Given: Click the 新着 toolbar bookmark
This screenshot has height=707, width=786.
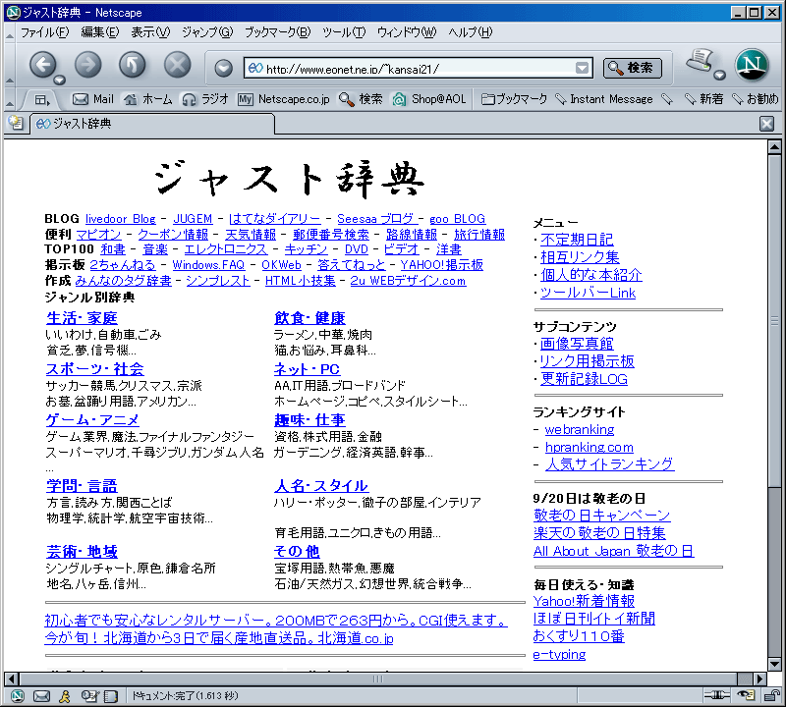Looking at the screenshot, I should pyautogui.click(x=703, y=99).
